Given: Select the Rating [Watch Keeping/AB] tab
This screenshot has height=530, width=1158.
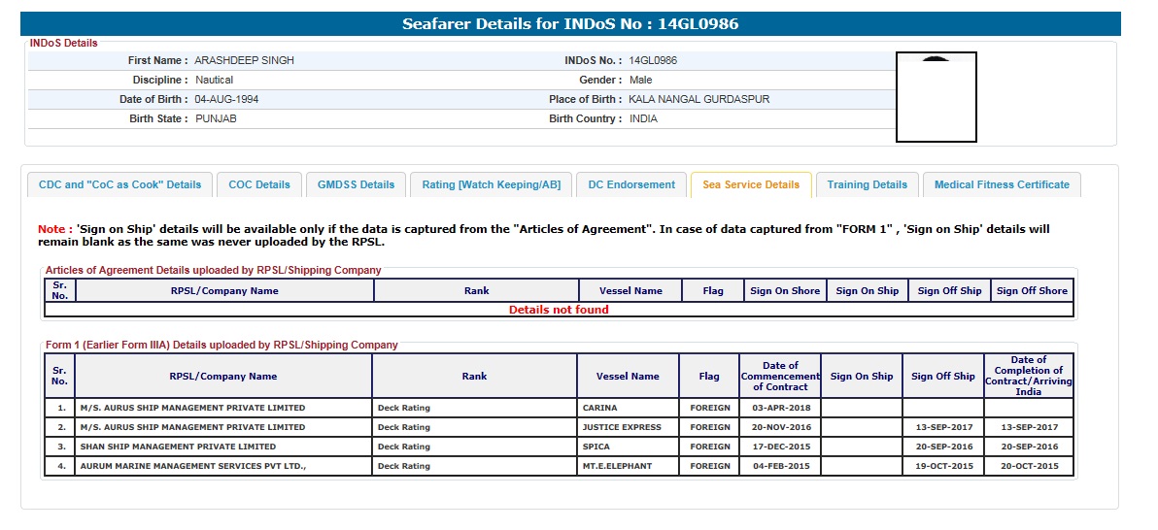Looking at the screenshot, I should click(x=491, y=184).
